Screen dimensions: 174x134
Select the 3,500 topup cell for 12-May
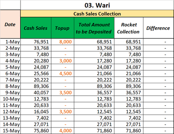[x=62, y=112]
